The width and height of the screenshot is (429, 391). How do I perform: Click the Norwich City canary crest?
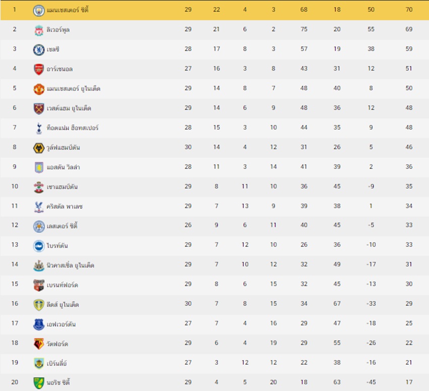tap(39, 382)
